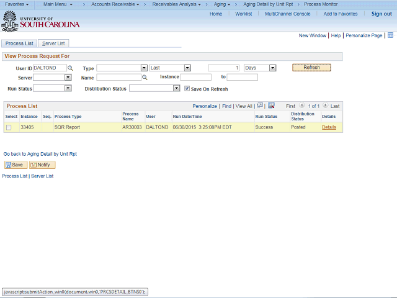Click the University of South Carolina logo
397x298 pixels.
40,22
